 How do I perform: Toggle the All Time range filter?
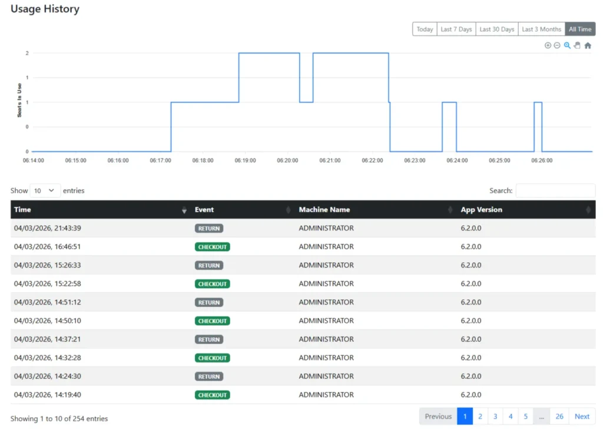point(580,29)
